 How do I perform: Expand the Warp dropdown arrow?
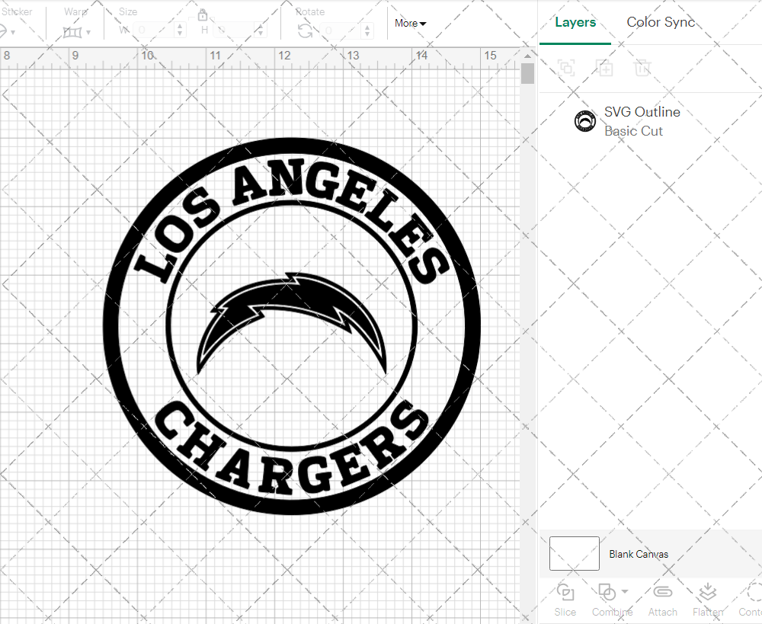[88, 33]
